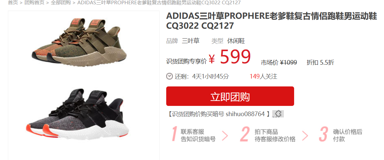
Task: Click the pink arrow after step 联系客服
Action: pos(225,135)
